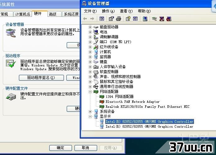Image resolution: width=216 pixels, height=155 pixels.
Task: Select the 1394 网络适配器 item
Action: click(119, 97)
